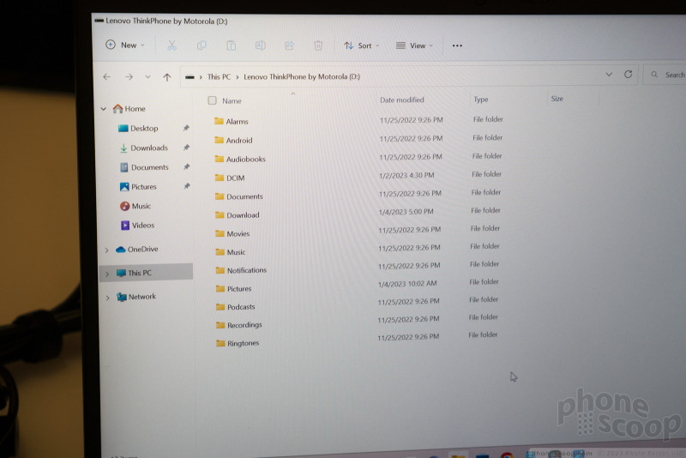Click the date 1/4/2023 5:00 PM

(x=406, y=212)
